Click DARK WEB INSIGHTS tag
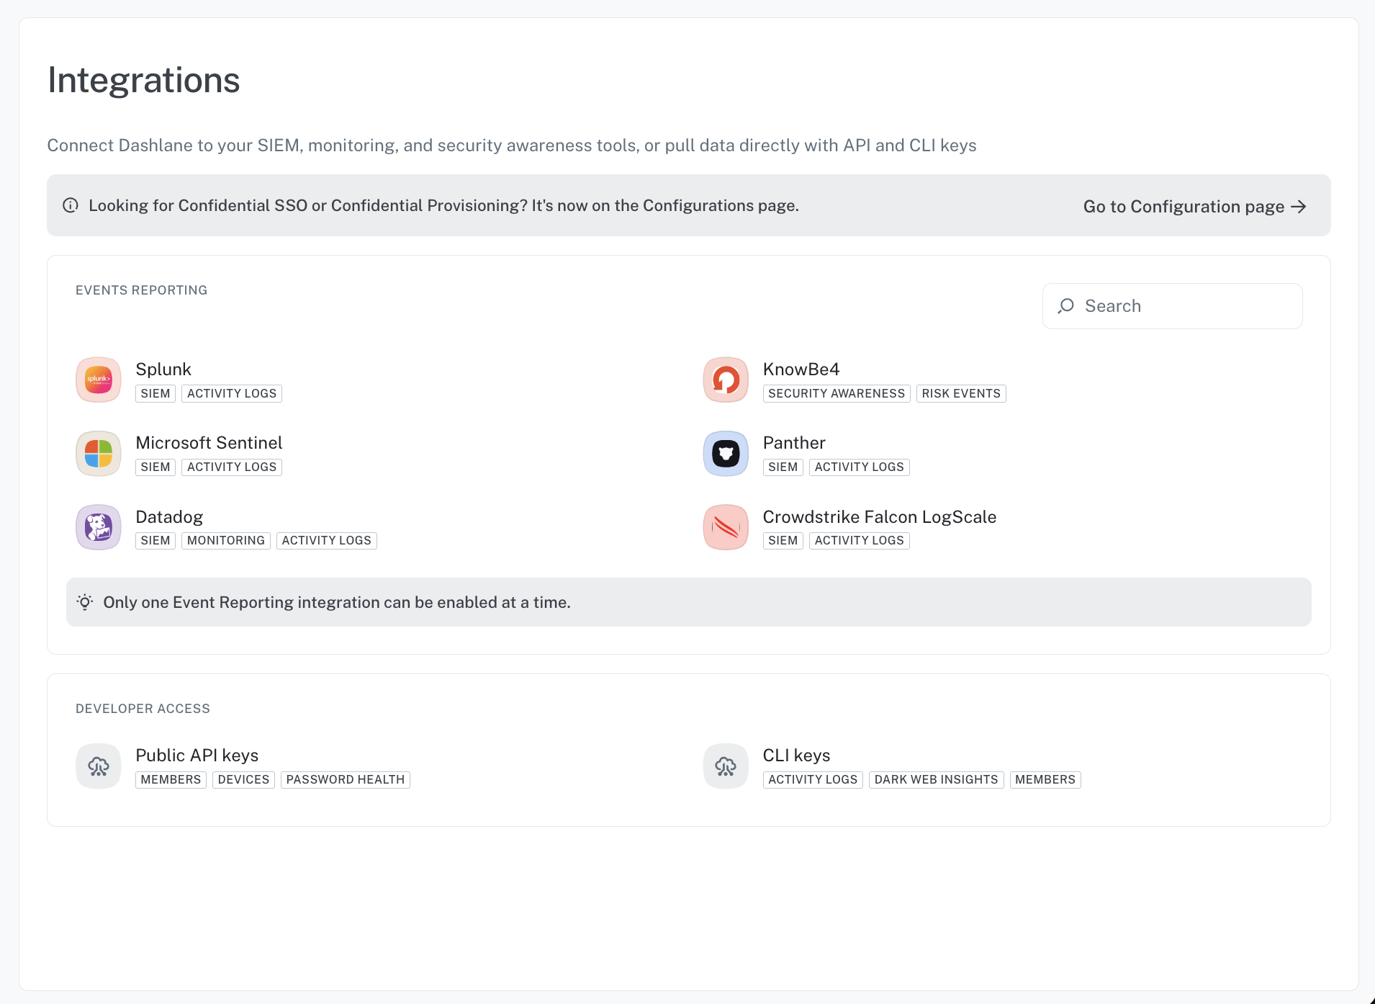Image resolution: width=1375 pixels, height=1004 pixels. (x=937, y=780)
